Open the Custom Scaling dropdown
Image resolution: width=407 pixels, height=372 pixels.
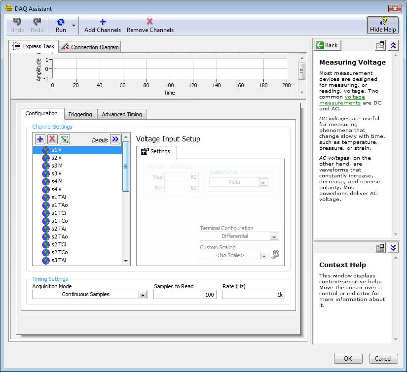pos(264,256)
